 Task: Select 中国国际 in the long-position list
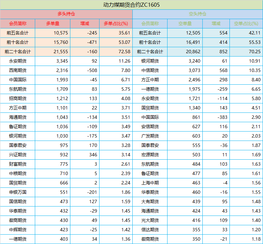tap(18, 80)
